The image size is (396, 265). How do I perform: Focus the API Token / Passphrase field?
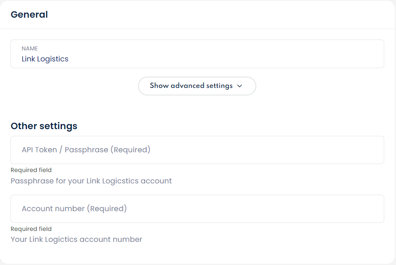tap(197, 150)
